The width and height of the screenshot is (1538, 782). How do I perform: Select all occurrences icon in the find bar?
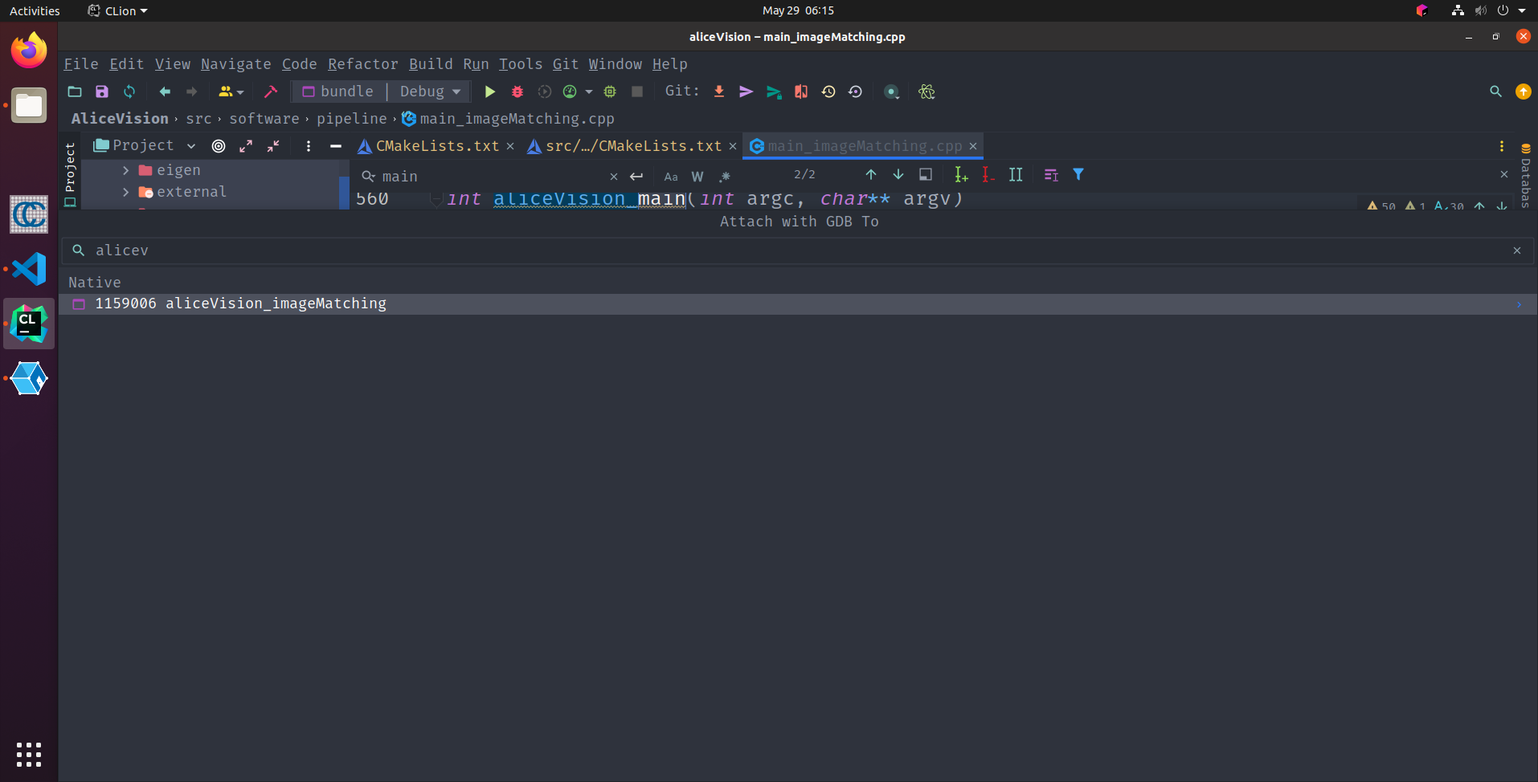tap(1016, 174)
